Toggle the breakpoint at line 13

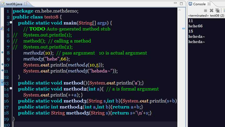pos(2,82)
